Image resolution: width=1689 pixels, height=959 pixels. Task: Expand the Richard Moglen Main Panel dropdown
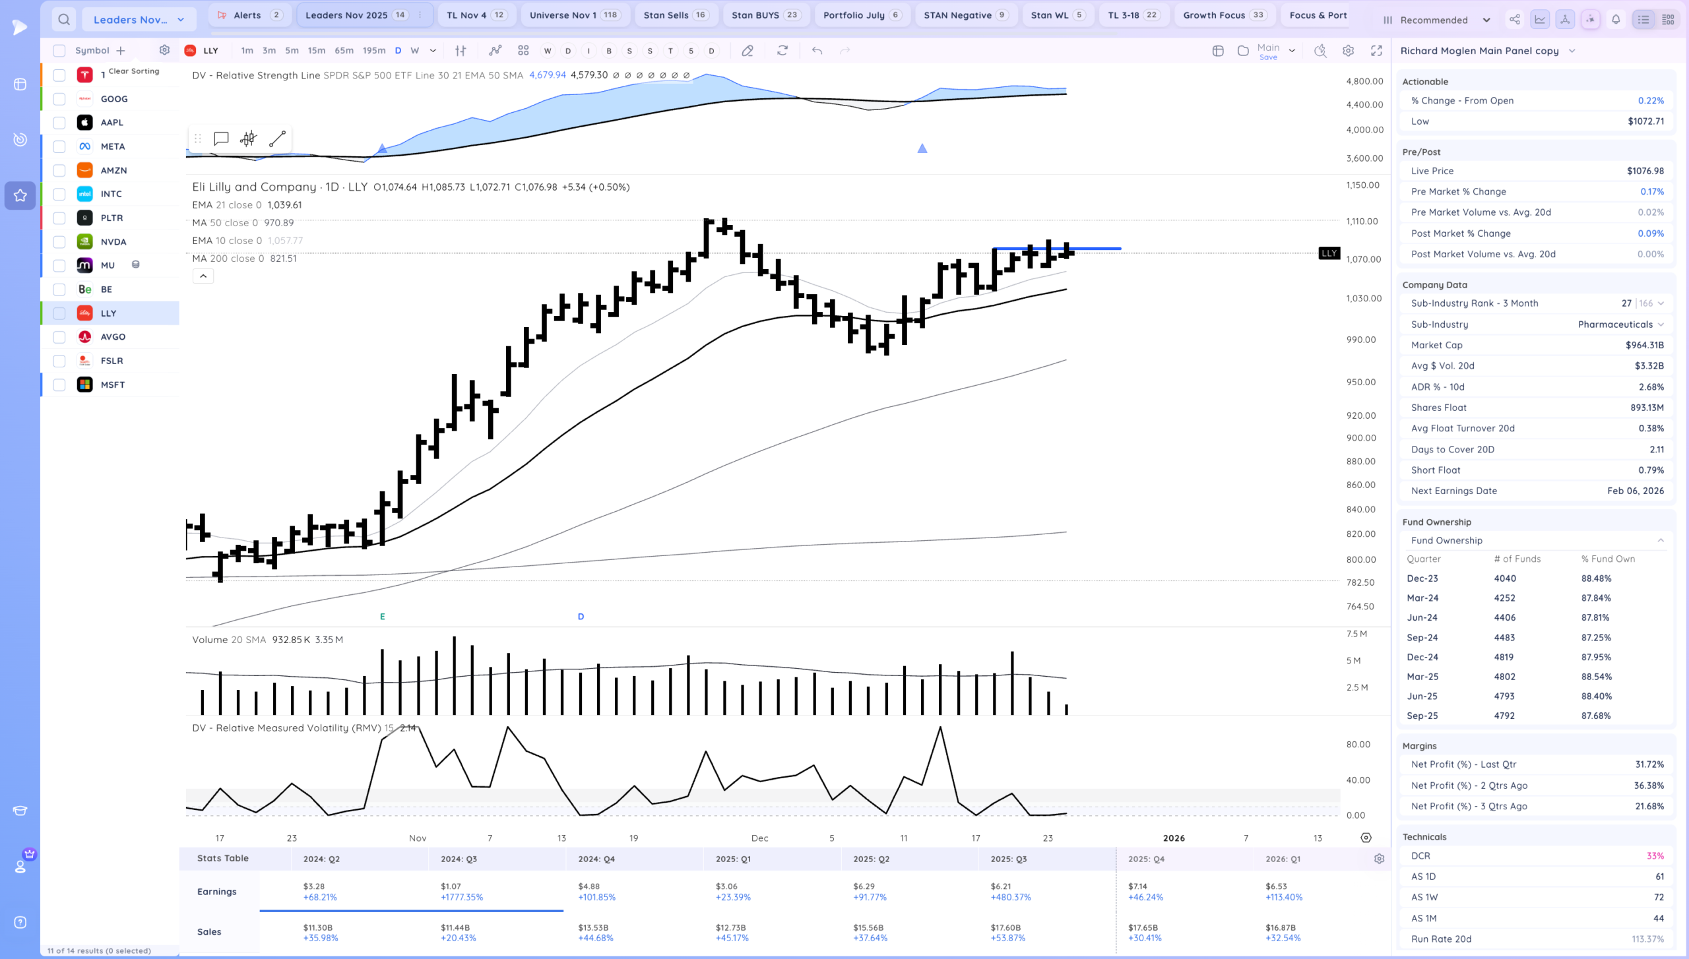tap(1572, 51)
